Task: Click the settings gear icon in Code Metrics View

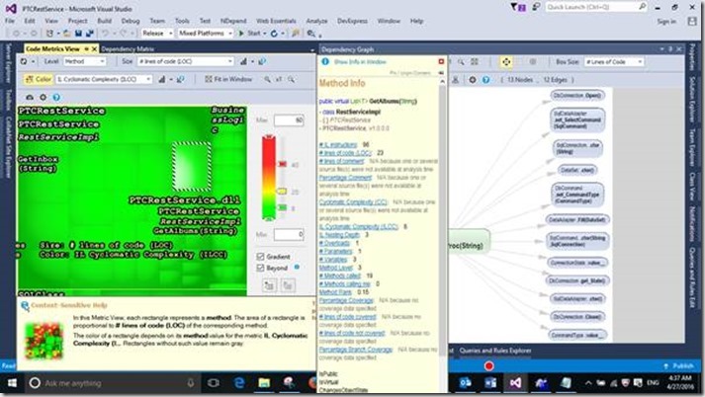Action: [44, 97]
